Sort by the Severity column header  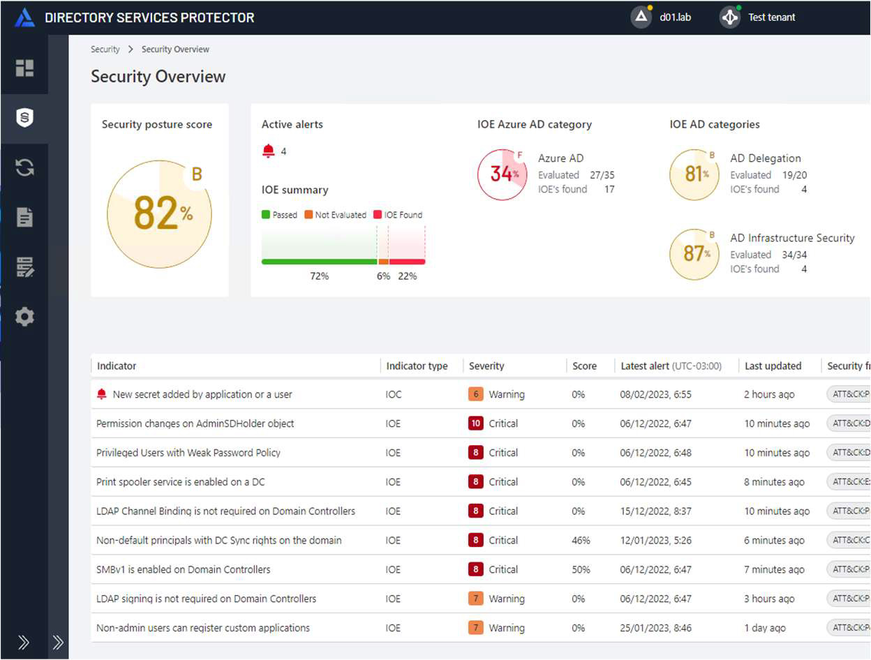coord(486,366)
